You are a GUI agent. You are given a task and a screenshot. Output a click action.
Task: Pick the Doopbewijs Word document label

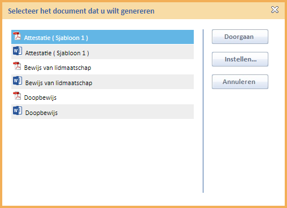tap(41, 113)
